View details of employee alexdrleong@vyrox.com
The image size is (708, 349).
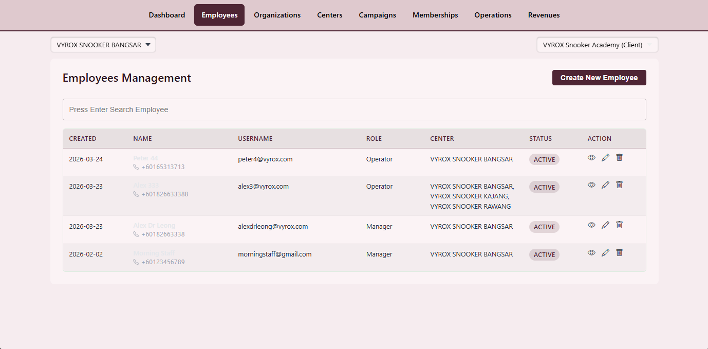tap(591, 225)
